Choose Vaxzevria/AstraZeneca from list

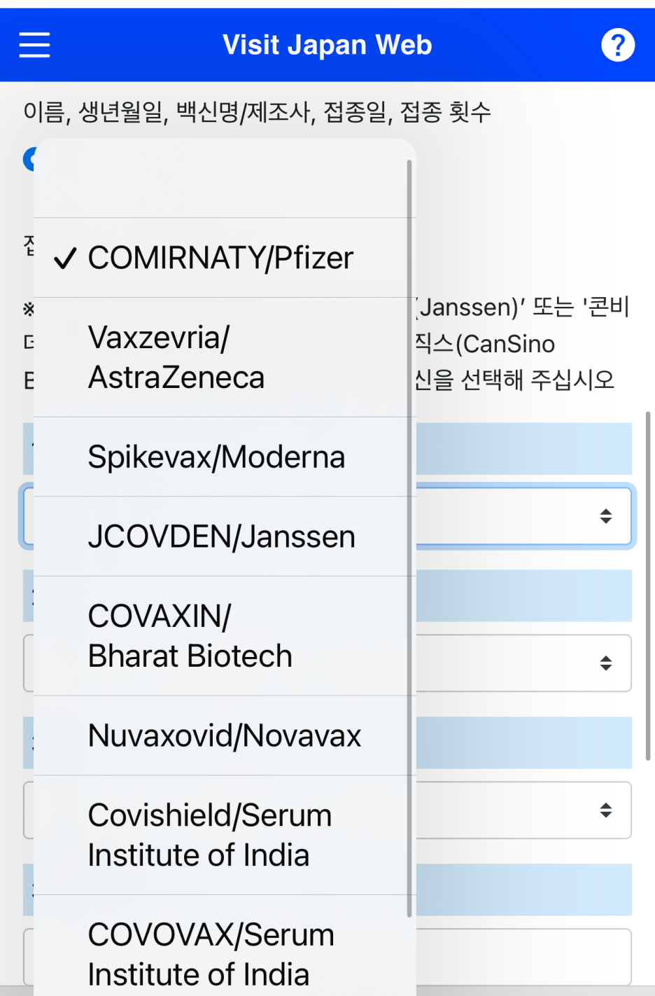[x=225, y=357]
